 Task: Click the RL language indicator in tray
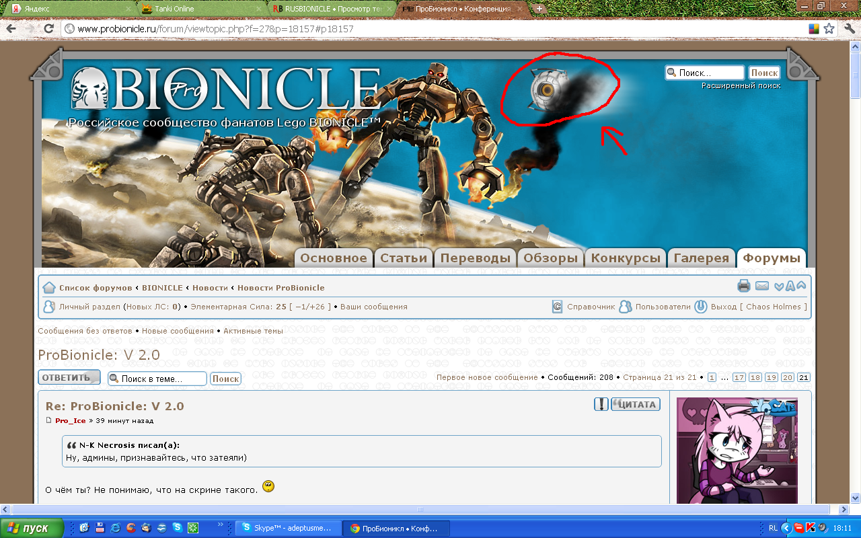pyautogui.click(x=773, y=528)
